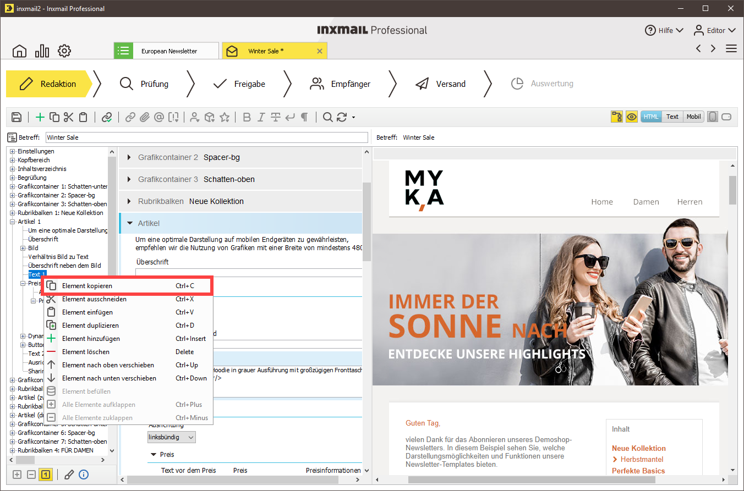Image resolution: width=744 pixels, height=491 pixels.
Task: Go to the Versand workflow step
Action: tap(440, 84)
